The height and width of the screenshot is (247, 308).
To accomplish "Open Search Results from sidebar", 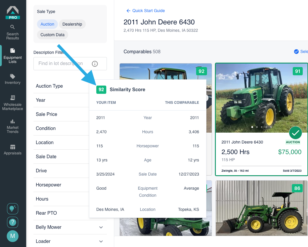I will coord(13,32).
